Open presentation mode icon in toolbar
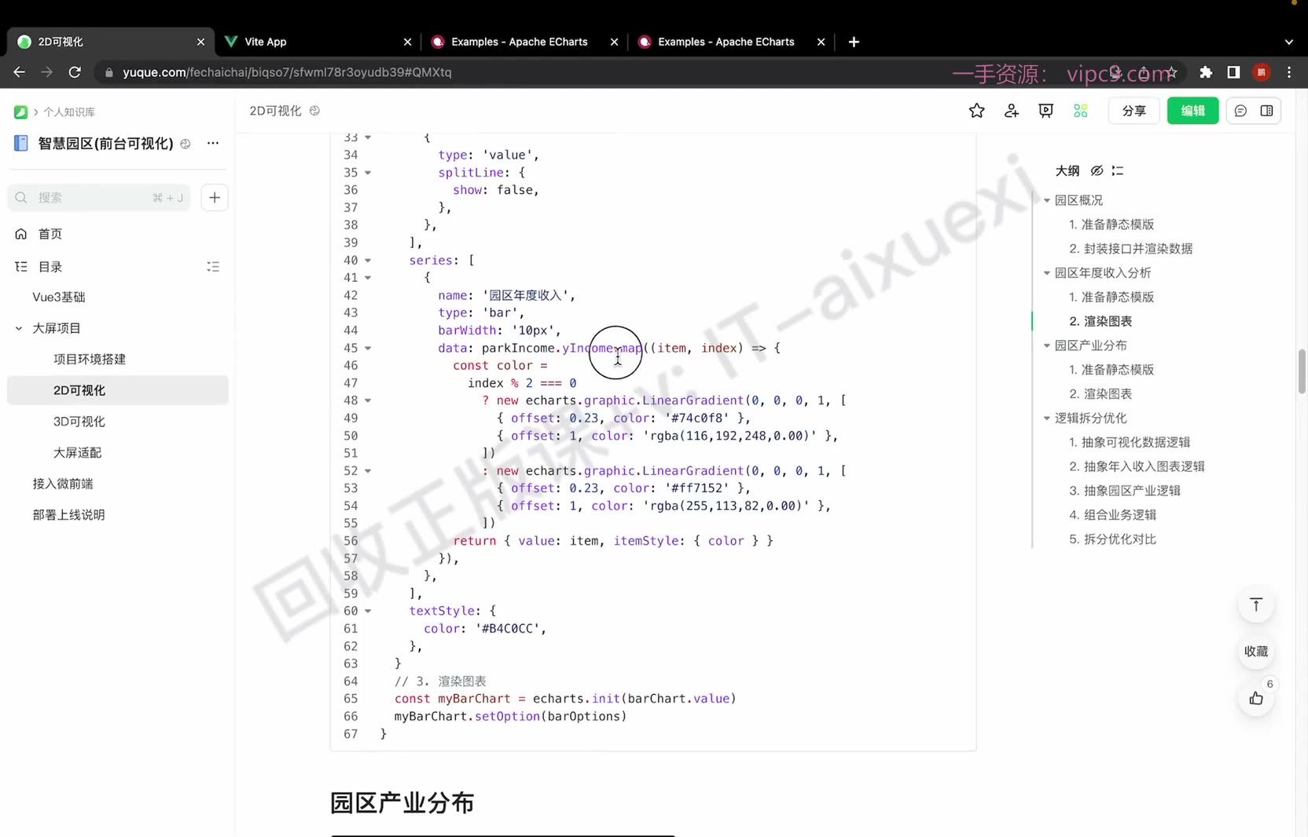Image resolution: width=1308 pixels, height=837 pixels. 1045,111
